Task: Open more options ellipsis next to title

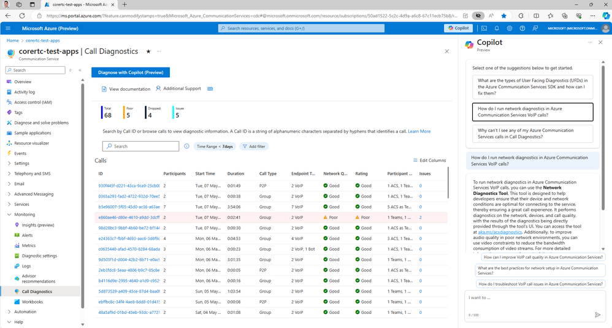Action: [x=159, y=51]
